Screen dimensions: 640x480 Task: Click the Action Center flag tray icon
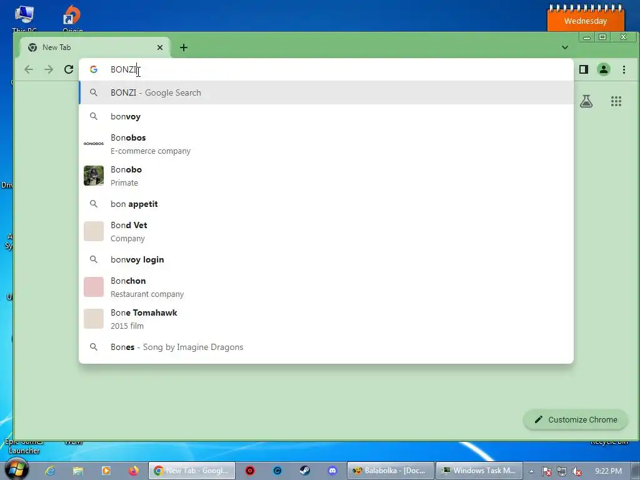546,471
